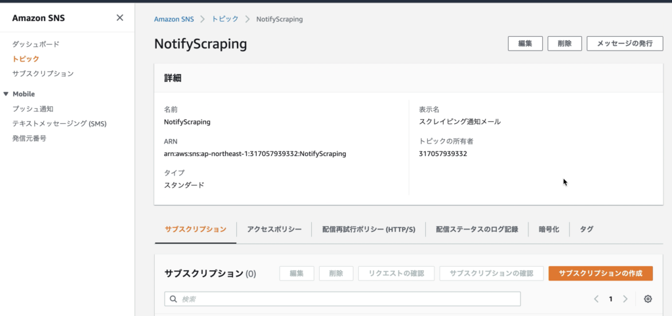Select the サブスクリプション tab
The image size is (672, 316).
click(x=196, y=229)
